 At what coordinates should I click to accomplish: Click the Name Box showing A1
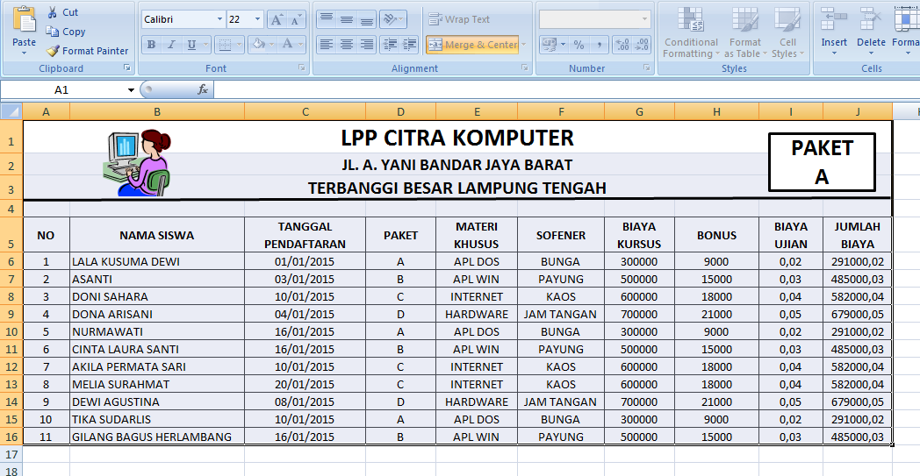point(63,89)
